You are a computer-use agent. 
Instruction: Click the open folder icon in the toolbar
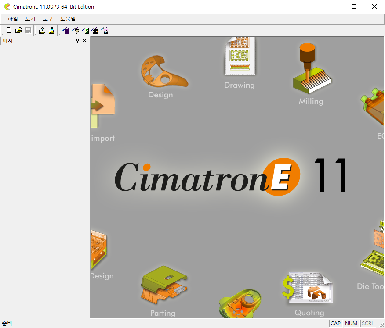(x=18, y=30)
